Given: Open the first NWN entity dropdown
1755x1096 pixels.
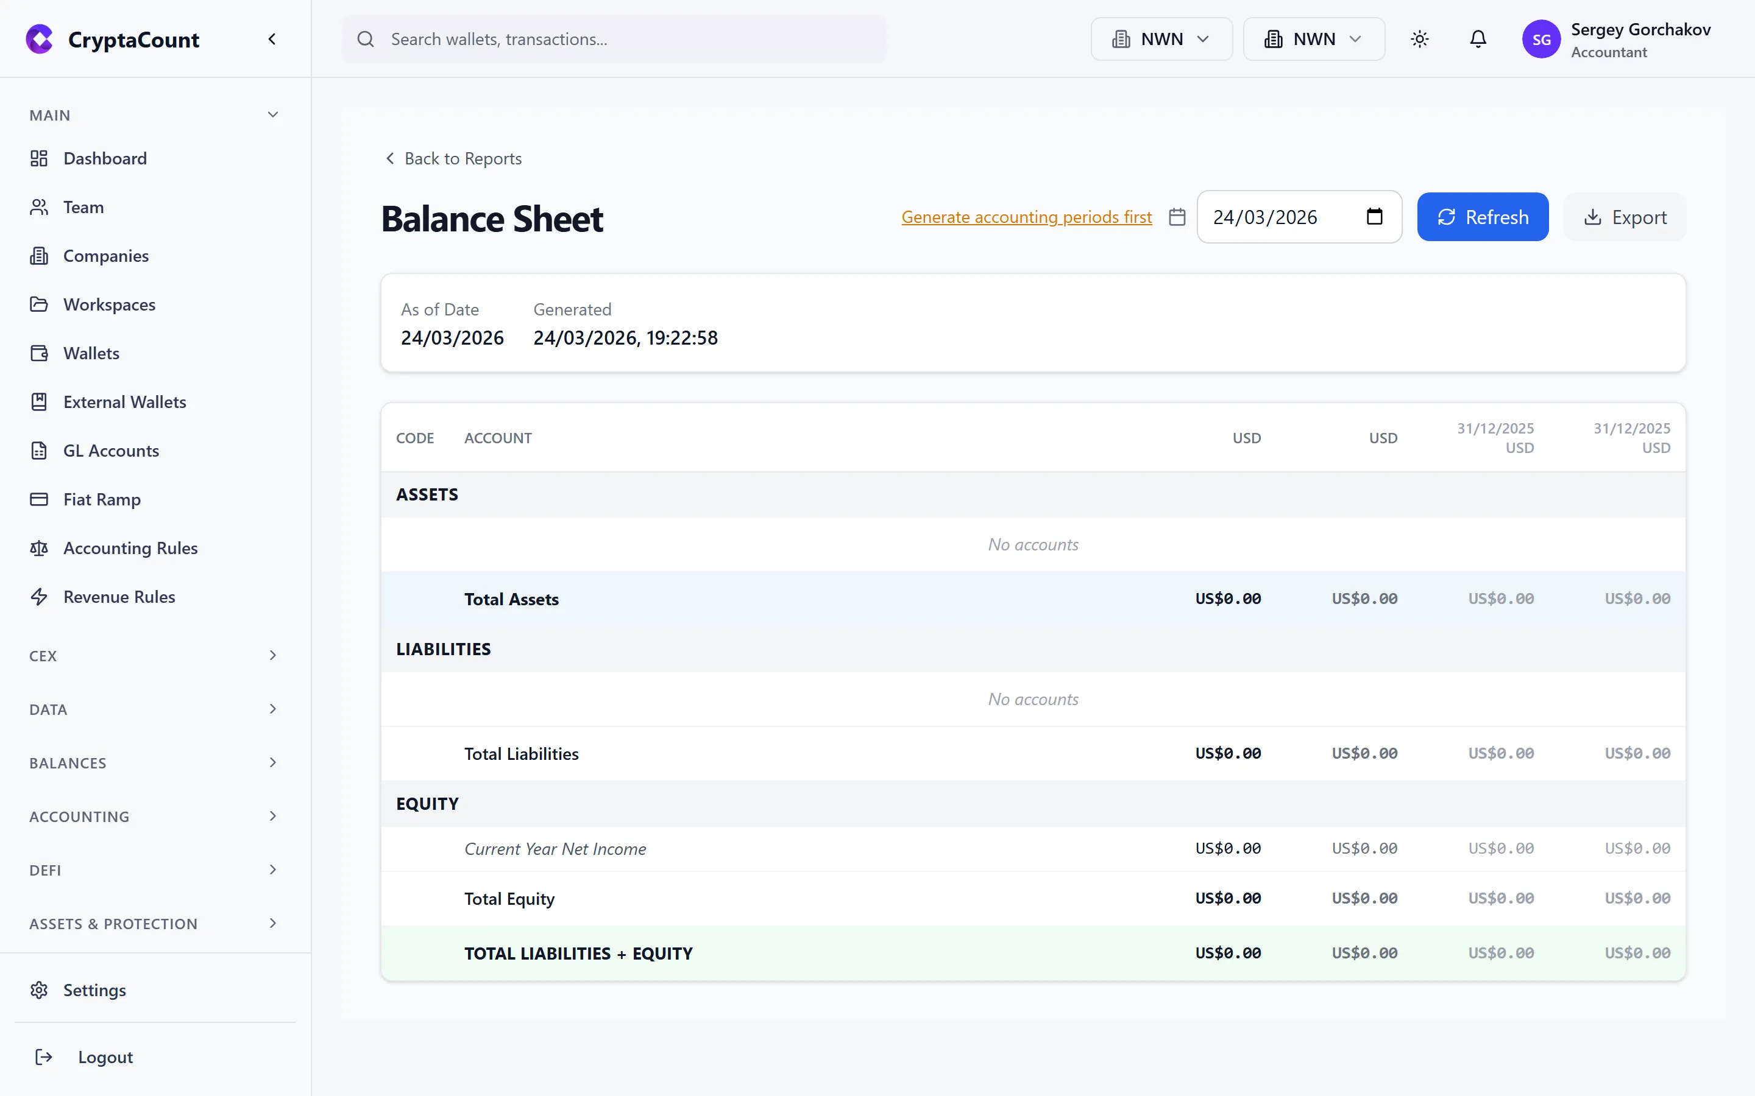Looking at the screenshot, I should [x=1160, y=38].
